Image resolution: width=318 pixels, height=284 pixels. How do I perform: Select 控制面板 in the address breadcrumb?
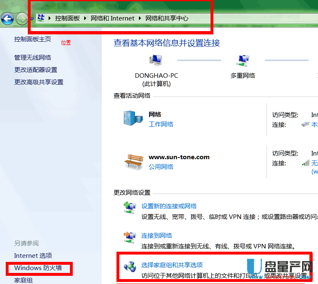click(x=67, y=18)
